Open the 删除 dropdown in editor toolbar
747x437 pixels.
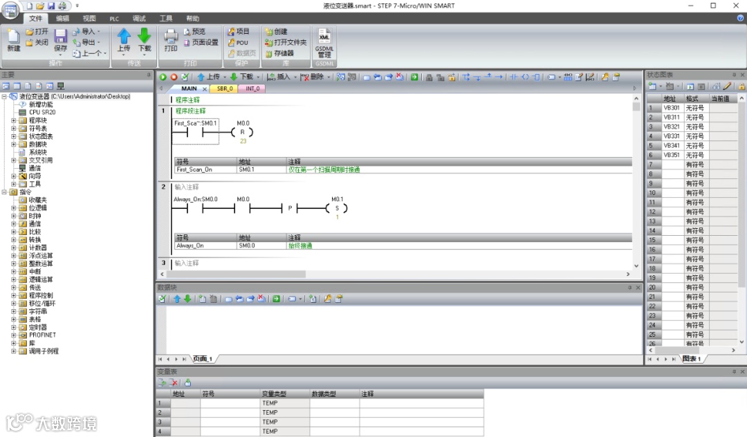pyautogui.click(x=329, y=77)
